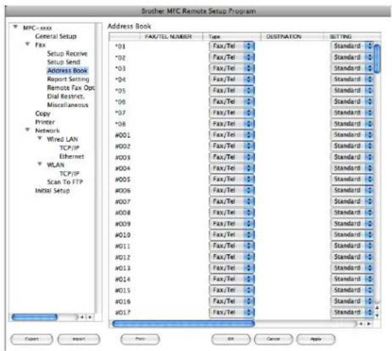392x351 pixels.
Task: Click sidebar scrollbar right arrow
Action: [x=89, y=317]
